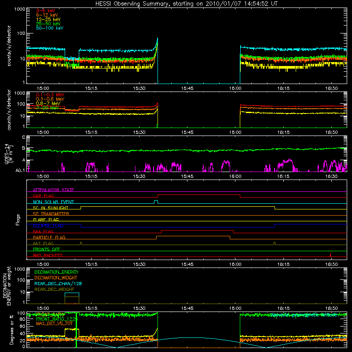Click the cyan NON_SOLAR_EVENT pulse near 15:35
This screenshot has width=352, height=352.
click(x=156, y=202)
